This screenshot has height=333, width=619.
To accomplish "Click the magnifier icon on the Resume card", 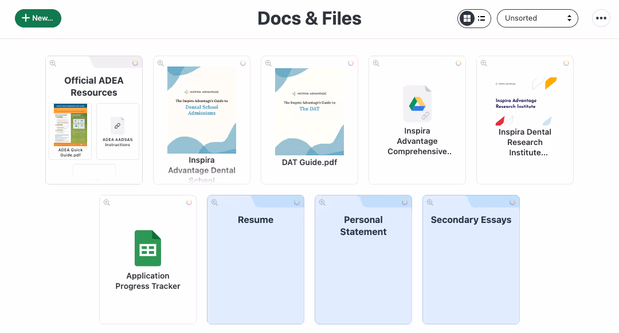I will pyautogui.click(x=214, y=202).
